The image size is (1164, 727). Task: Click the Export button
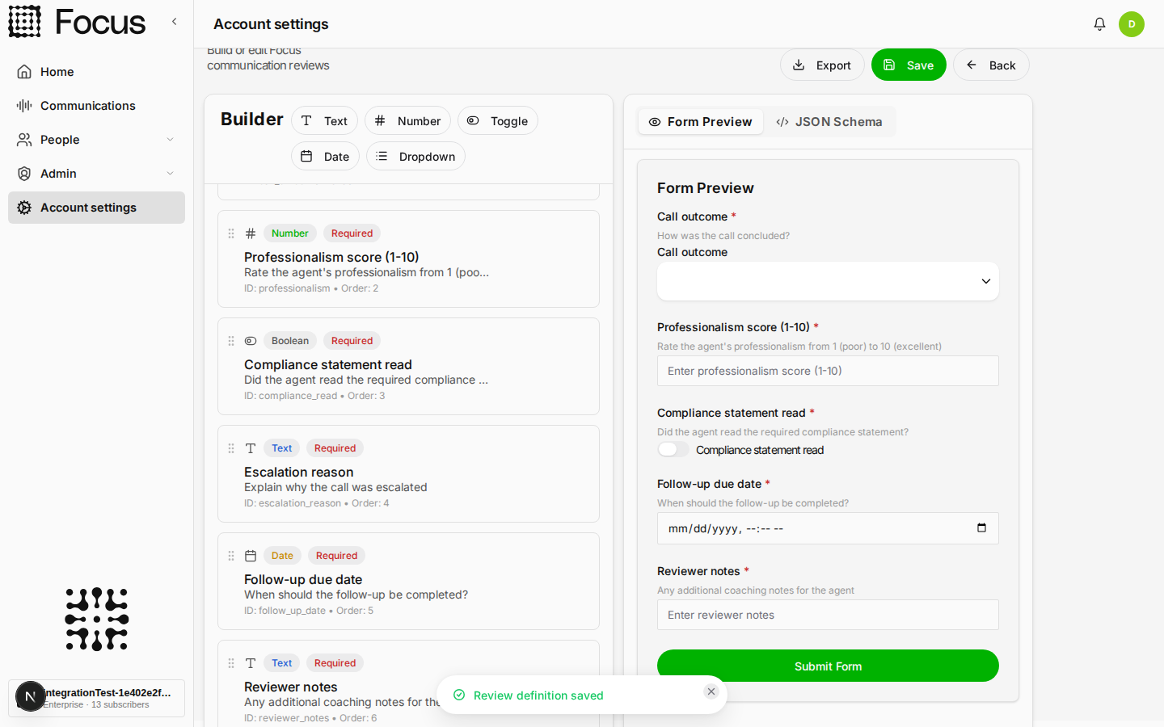(x=822, y=65)
